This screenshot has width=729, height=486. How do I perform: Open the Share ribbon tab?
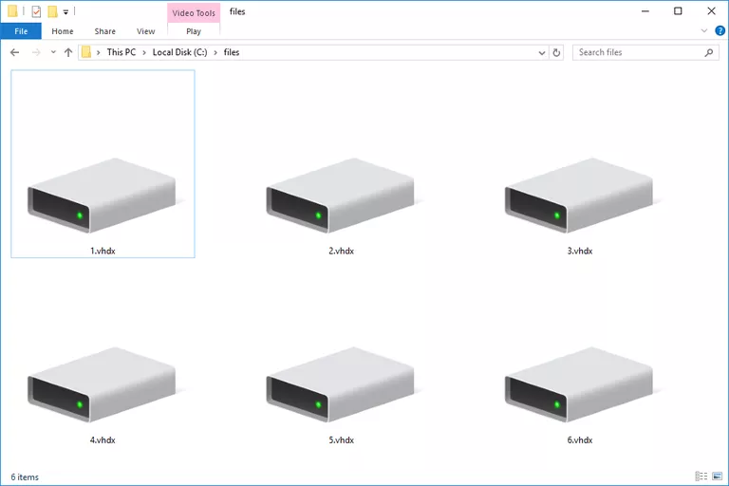point(105,31)
